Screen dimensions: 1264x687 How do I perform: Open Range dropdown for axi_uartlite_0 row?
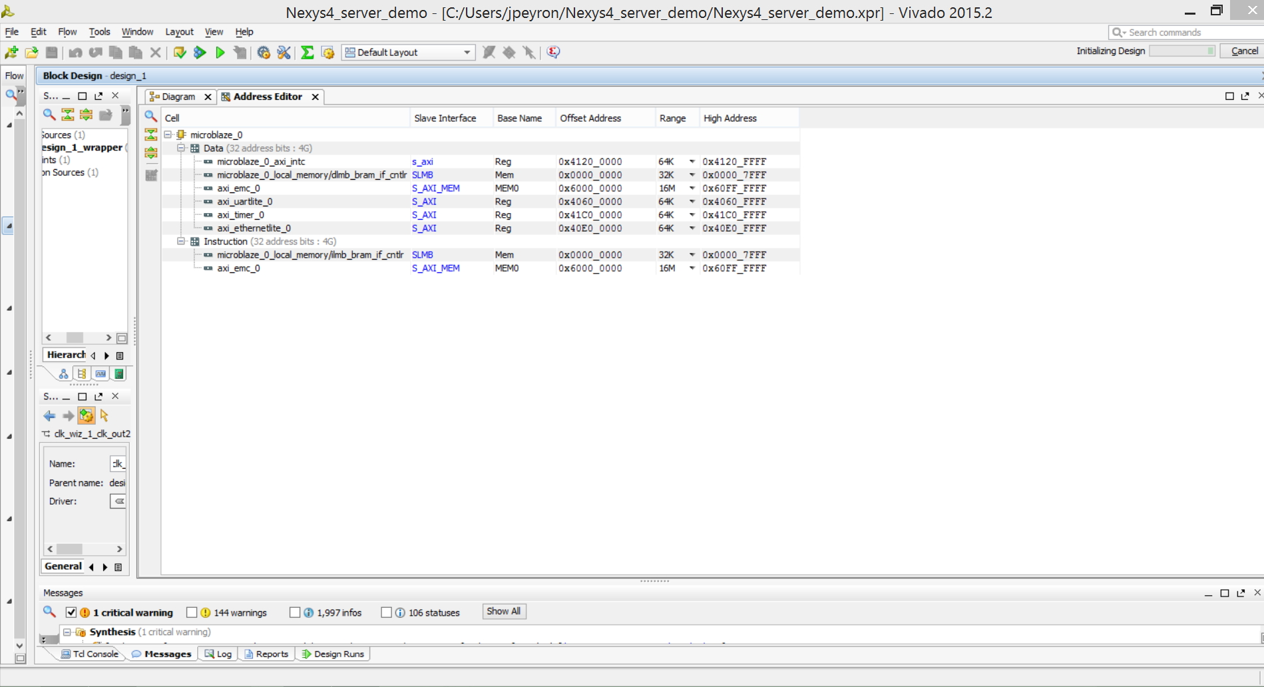[x=692, y=202]
